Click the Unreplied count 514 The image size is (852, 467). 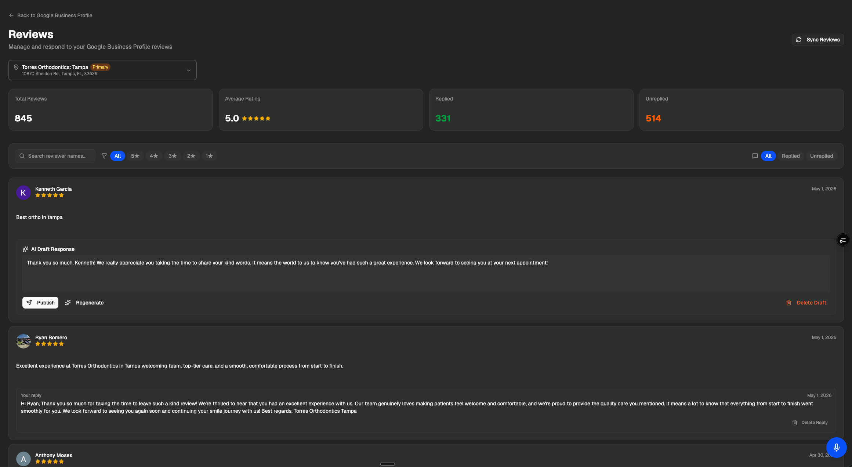(x=653, y=118)
